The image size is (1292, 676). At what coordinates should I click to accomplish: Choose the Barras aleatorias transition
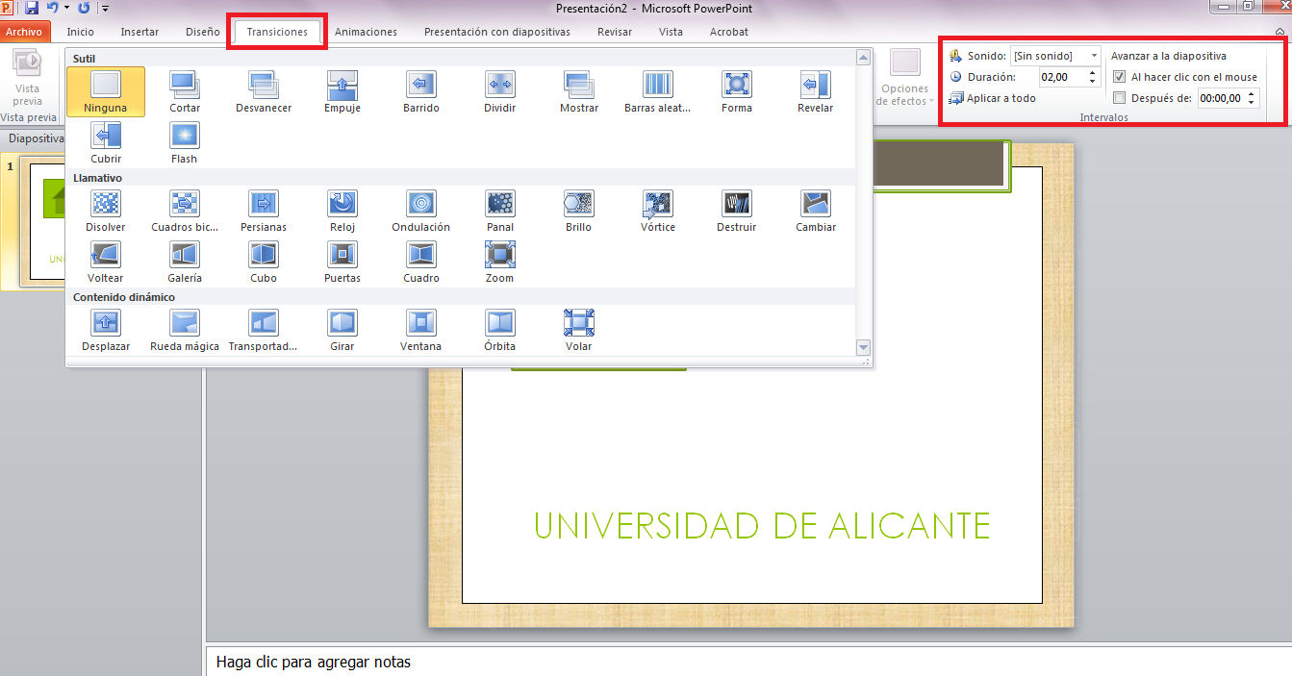tap(658, 91)
